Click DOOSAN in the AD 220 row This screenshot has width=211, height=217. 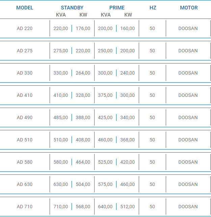[x=188, y=28]
